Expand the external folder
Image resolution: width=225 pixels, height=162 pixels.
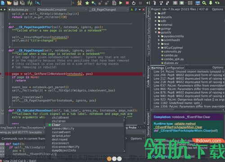click(x=156, y=25)
